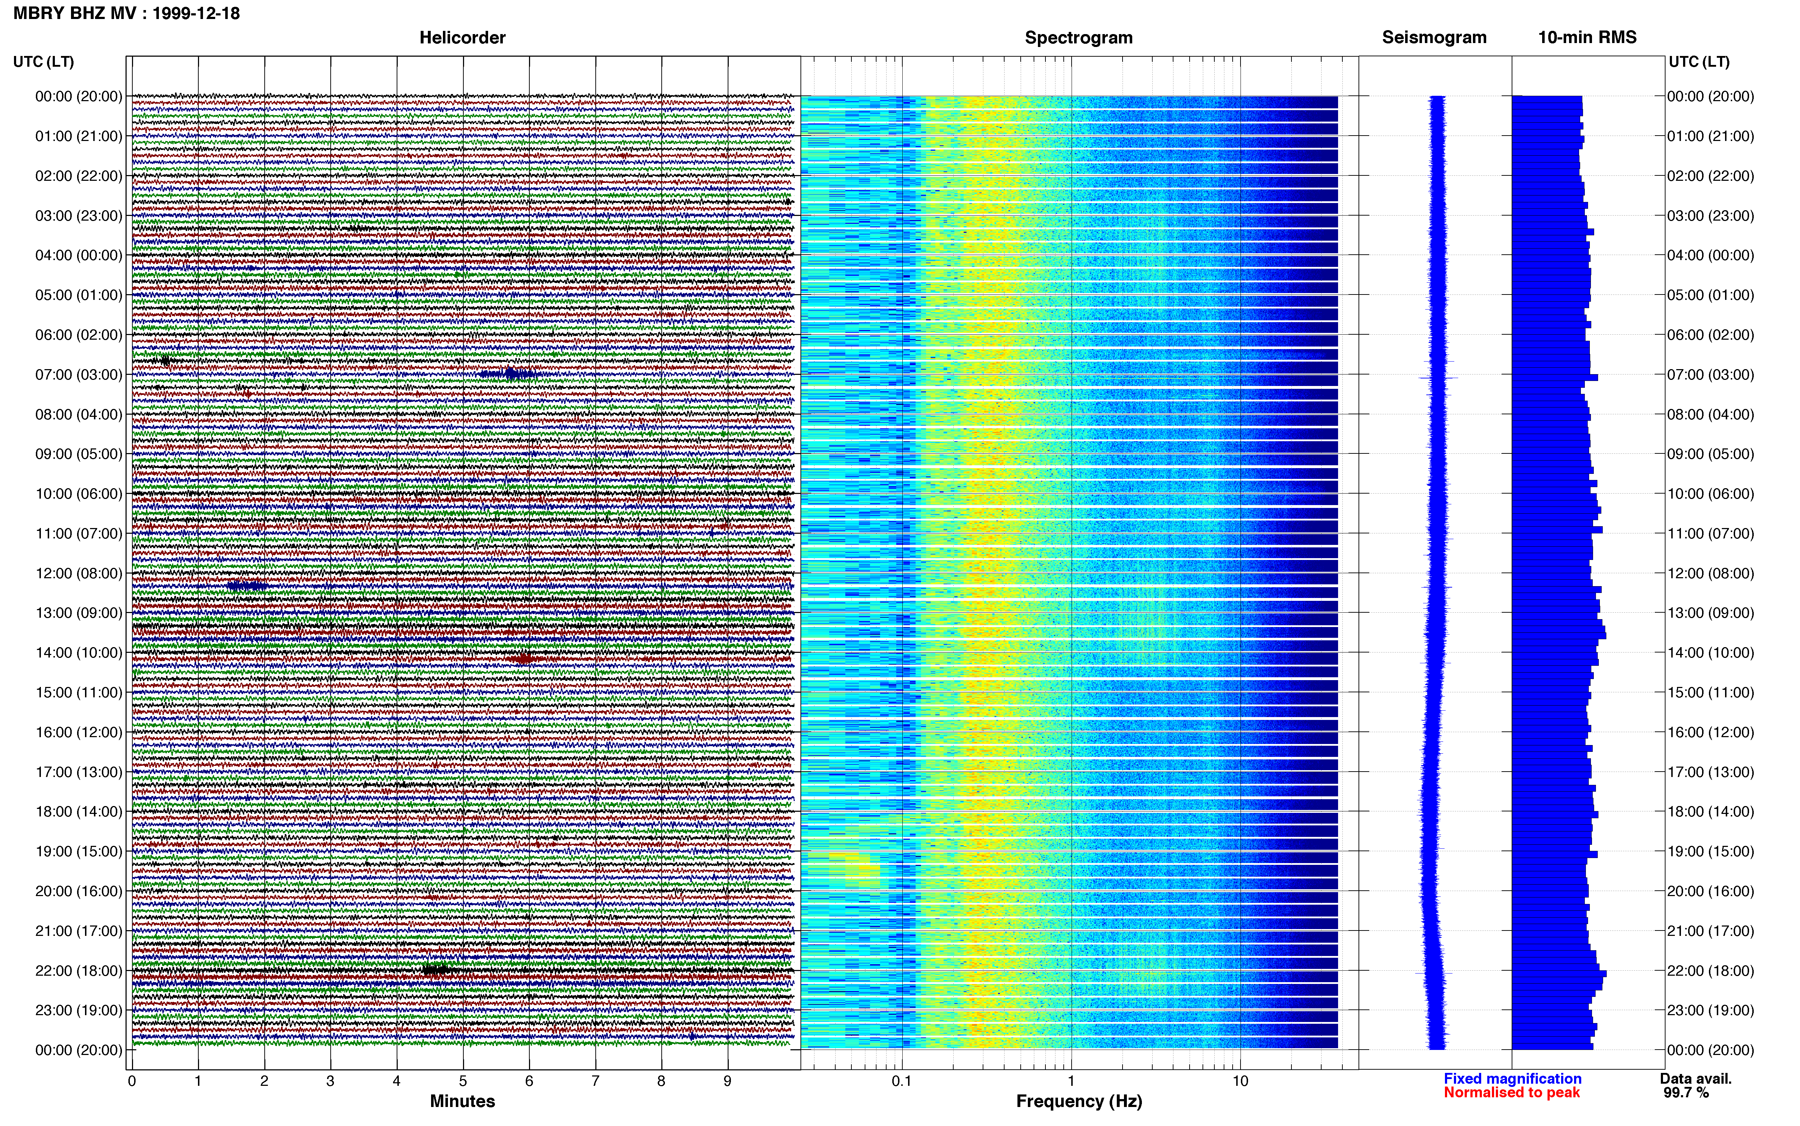Click the red Normalised to peak legend text
Viewport: 1800px width, 1126px height.
pos(1511,1093)
